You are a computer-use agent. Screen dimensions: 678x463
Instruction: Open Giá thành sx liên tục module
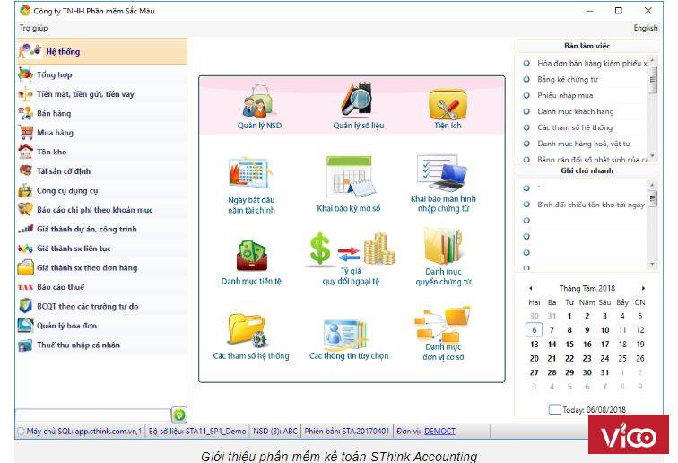pos(102,249)
